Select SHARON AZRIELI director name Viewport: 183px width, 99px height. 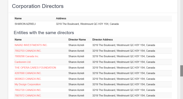(25, 24)
